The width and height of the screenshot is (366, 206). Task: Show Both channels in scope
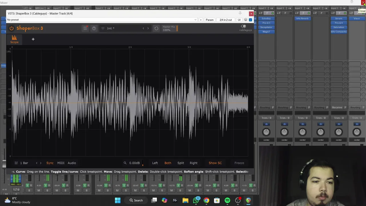168,163
